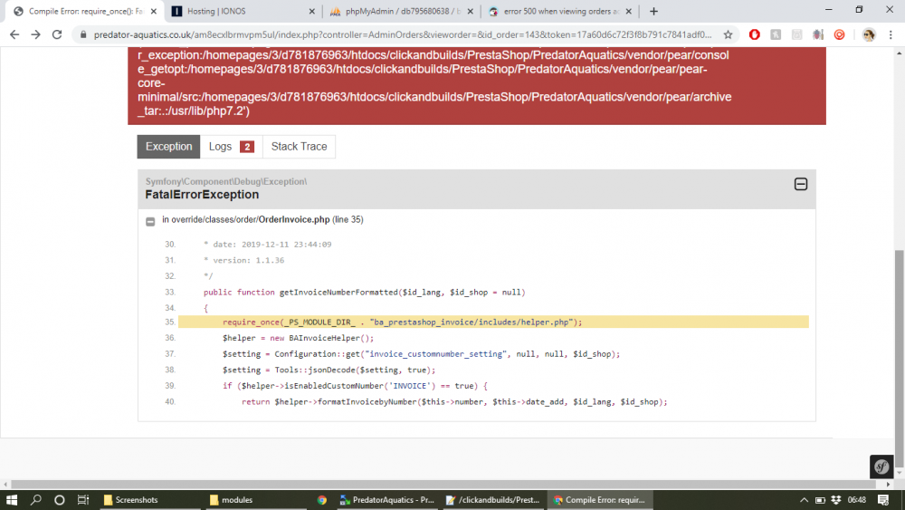
Task: Open Windows taskbar search
Action: 36,500
